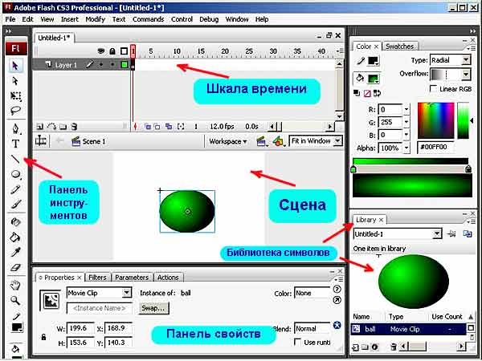Select the Free Transform tool
Viewport: 482px width, 361px height.
click(15, 95)
